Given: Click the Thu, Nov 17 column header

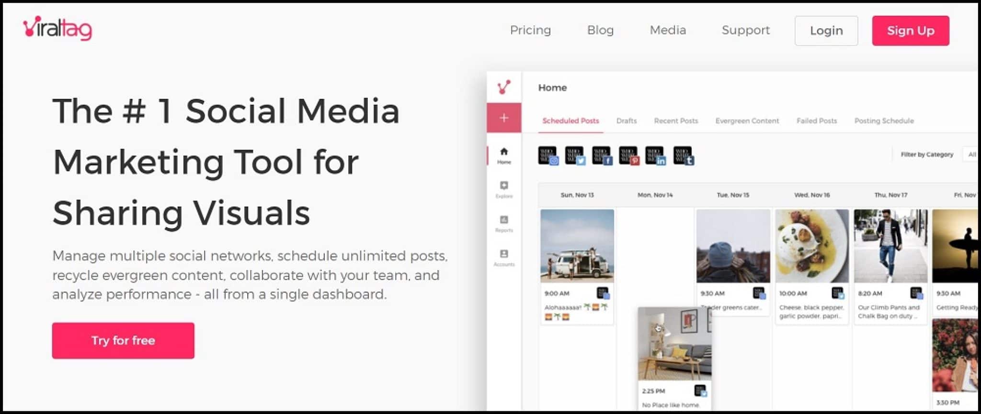Looking at the screenshot, I should coord(890,195).
